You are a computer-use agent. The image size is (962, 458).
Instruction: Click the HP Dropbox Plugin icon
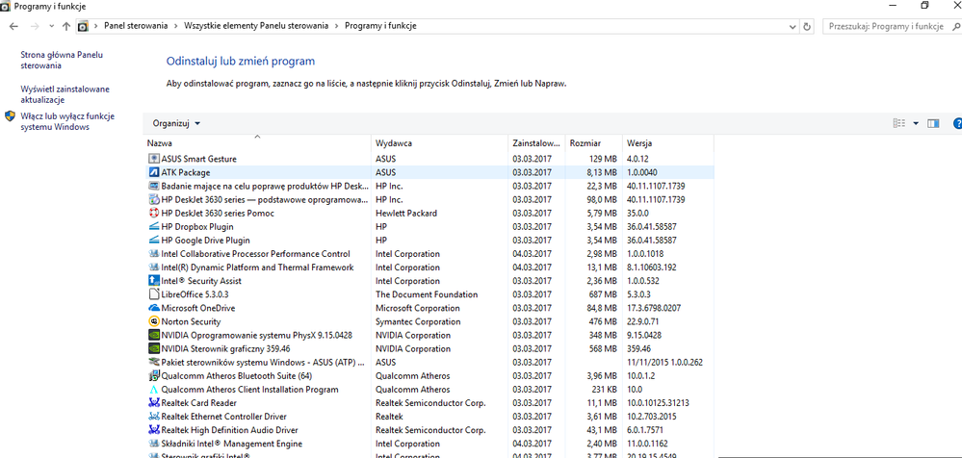tap(153, 227)
